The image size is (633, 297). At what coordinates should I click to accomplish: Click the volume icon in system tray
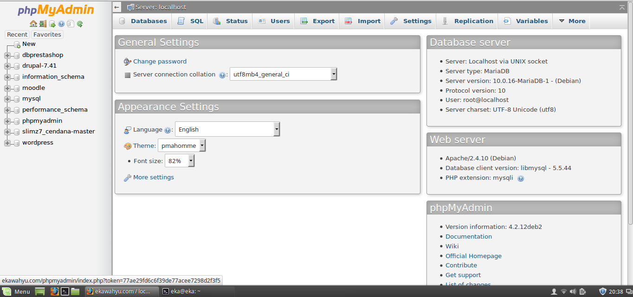pos(573,291)
